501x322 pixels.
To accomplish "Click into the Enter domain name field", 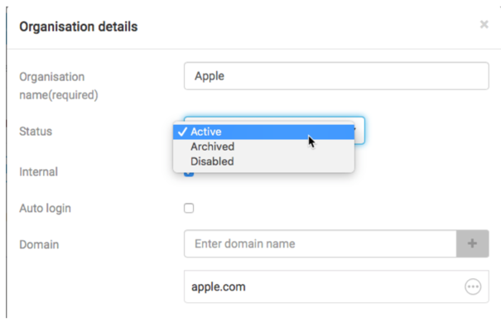I will tap(320, 243).
